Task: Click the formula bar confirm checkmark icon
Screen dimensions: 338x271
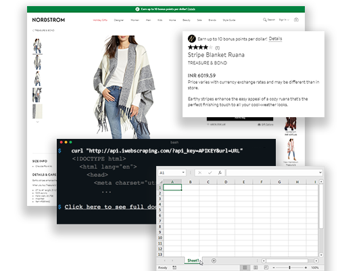Action: point(210,173)
